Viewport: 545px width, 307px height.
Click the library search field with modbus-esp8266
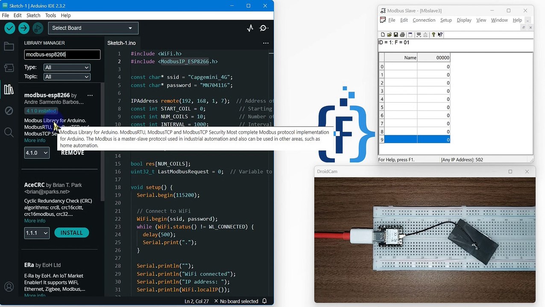pos(62,55)
